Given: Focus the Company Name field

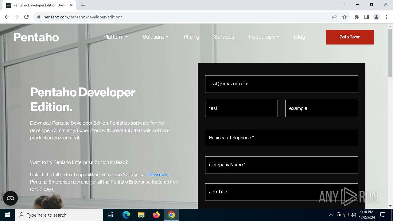Looking at the screenshot, I should pyautogui.click(x=282, y=165).
